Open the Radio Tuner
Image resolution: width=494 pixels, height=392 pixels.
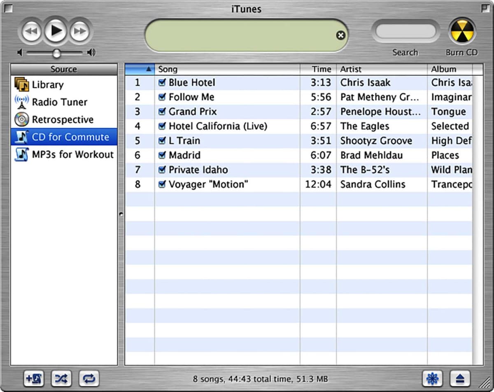pyautogui.click(x=60, y=102)
